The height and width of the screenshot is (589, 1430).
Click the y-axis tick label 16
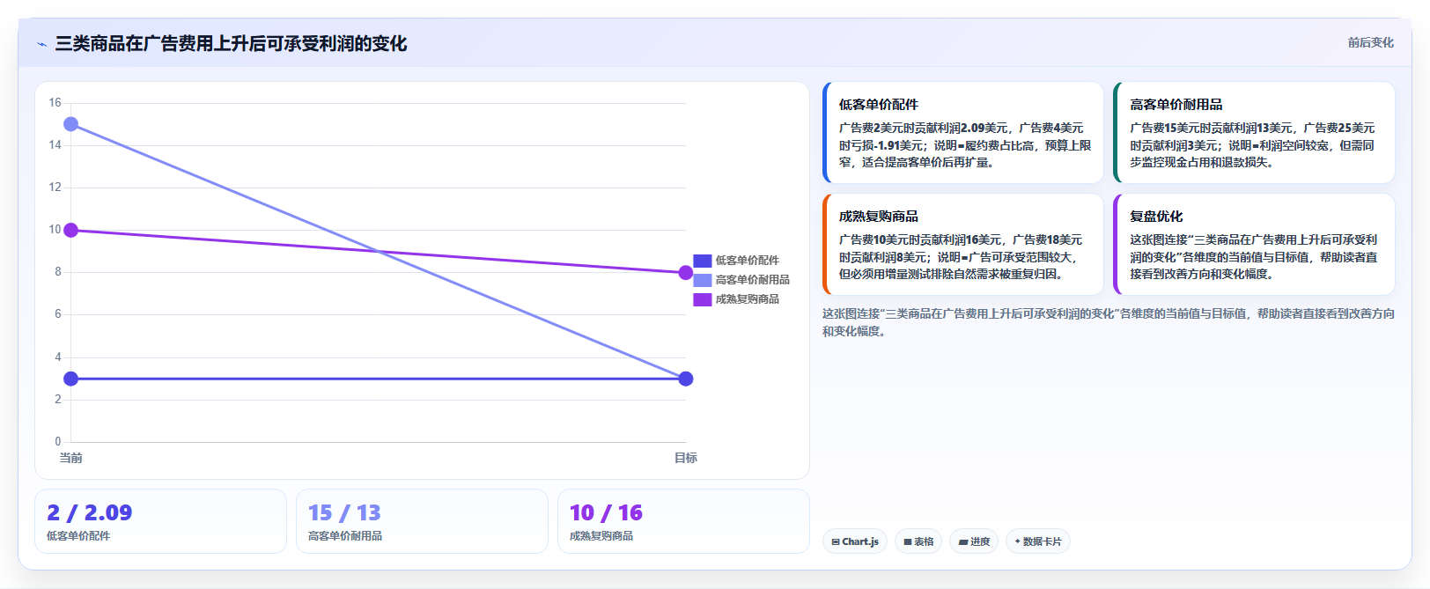pyautogui.click(x=55, y=103)
